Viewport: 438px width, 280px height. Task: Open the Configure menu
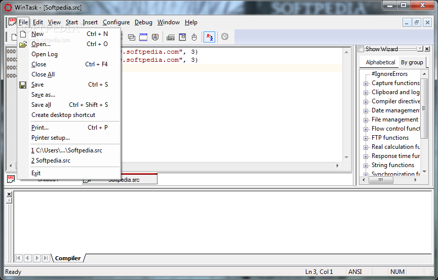click(116, 22)
